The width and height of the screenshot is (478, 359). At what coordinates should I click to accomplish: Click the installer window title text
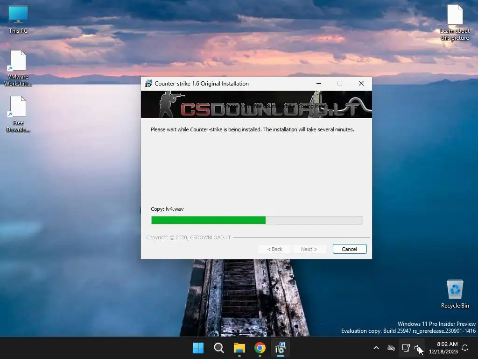(x=202, y=84)
